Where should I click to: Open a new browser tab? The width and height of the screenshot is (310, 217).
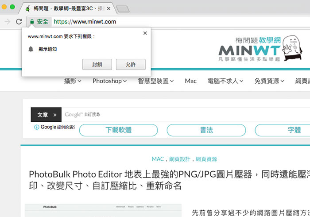(123, 9)
